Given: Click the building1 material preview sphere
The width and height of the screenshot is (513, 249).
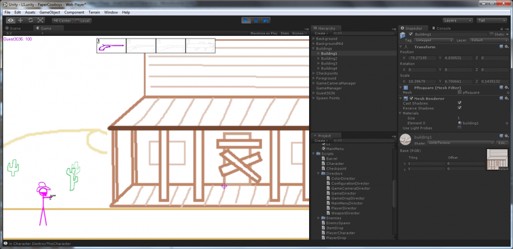Looking at the screenshot, I should click(x=406, y=139).
